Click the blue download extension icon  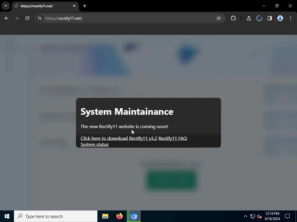point(259,18)
